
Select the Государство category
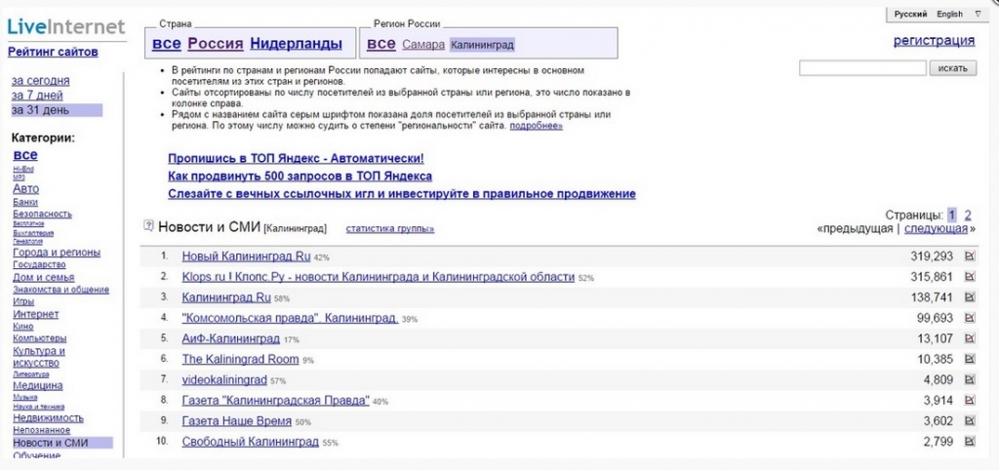pyautogui.click(x=39, y=264)
